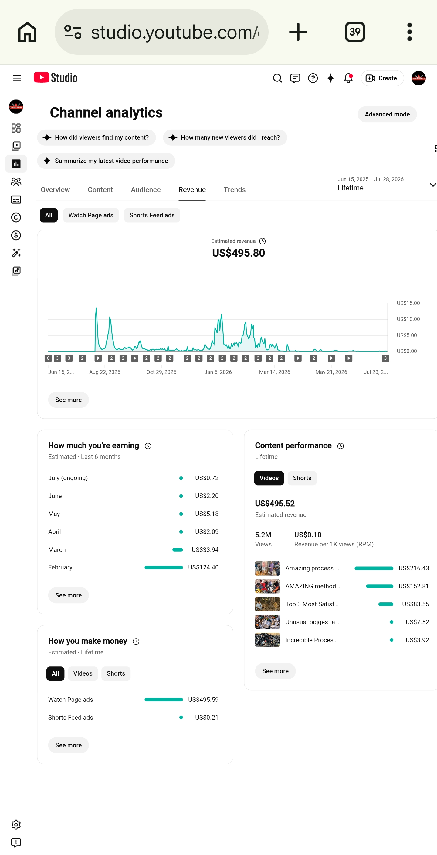Screen dimensions: 437x855
Task: Filter revenue by Shorts Feed ads
Action: coord(152,215)
